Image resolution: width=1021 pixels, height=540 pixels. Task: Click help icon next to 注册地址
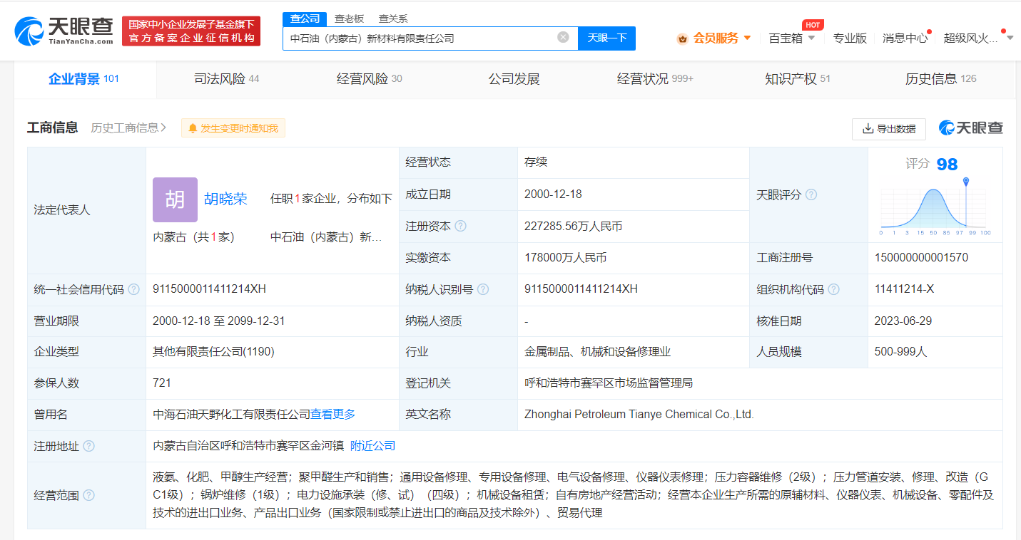(x=88, y=446)
